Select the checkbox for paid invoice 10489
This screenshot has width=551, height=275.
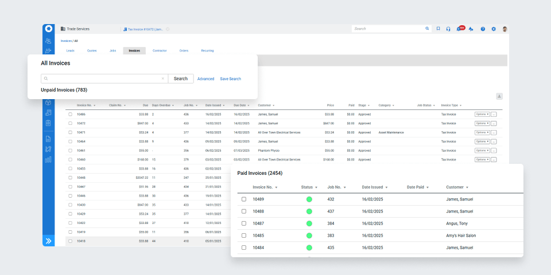coord(244,199)
